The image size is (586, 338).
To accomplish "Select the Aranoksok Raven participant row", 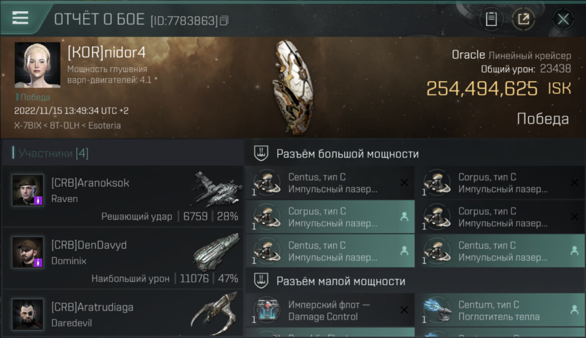I will [123, 196].
